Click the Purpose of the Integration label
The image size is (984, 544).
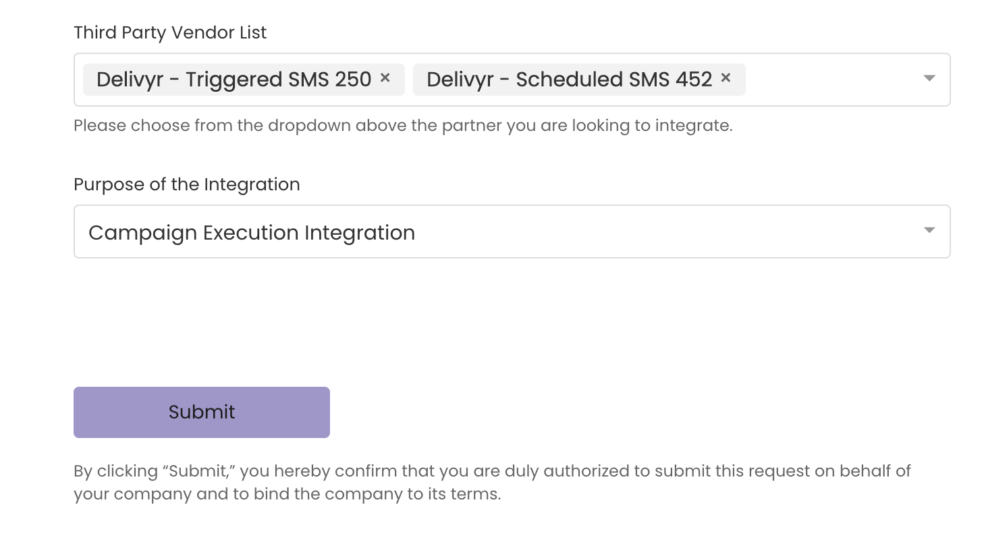(186, 184)
